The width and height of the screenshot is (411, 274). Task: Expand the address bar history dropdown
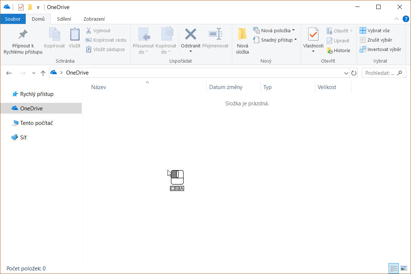coord(346,73)
